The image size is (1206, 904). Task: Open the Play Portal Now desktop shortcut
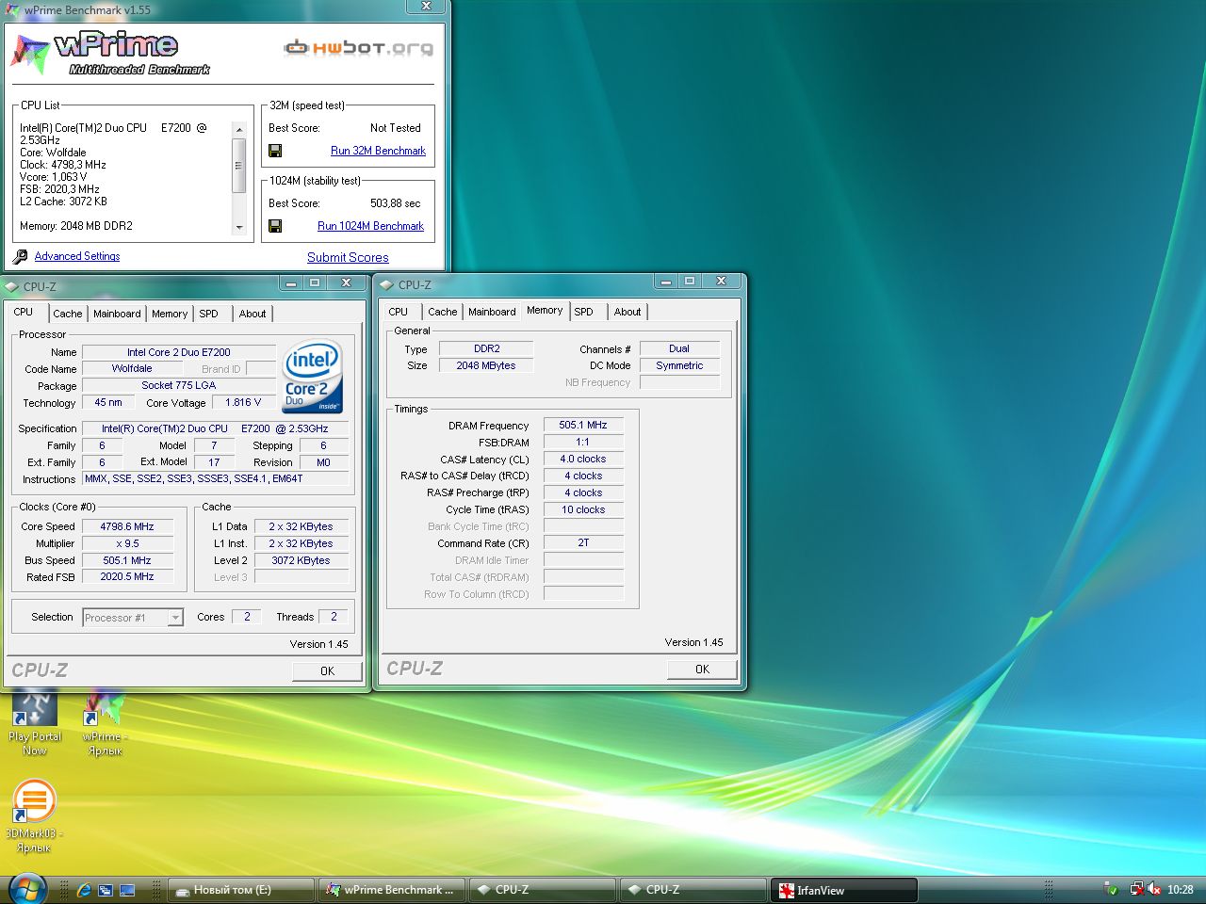pyautogui.click(x=35, y=723)
